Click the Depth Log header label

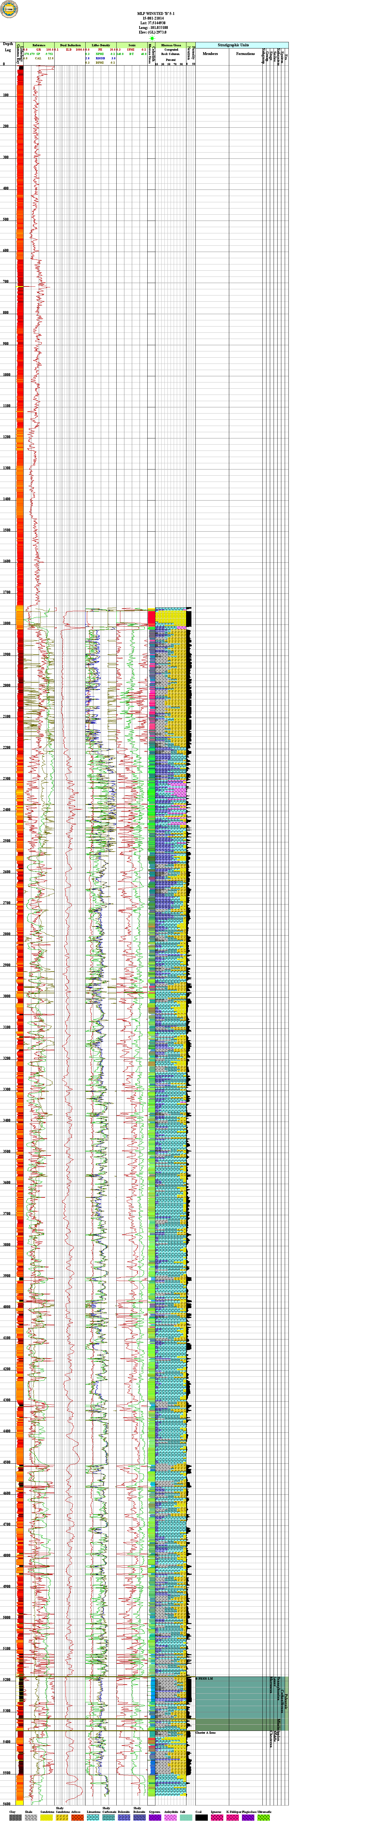[x=8, y=47]
